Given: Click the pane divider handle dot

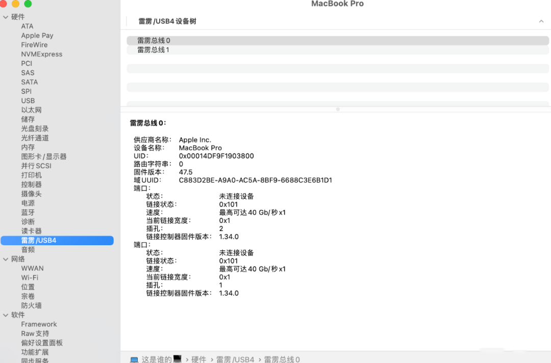Looking at the screenshot, I should coord(338,109).
